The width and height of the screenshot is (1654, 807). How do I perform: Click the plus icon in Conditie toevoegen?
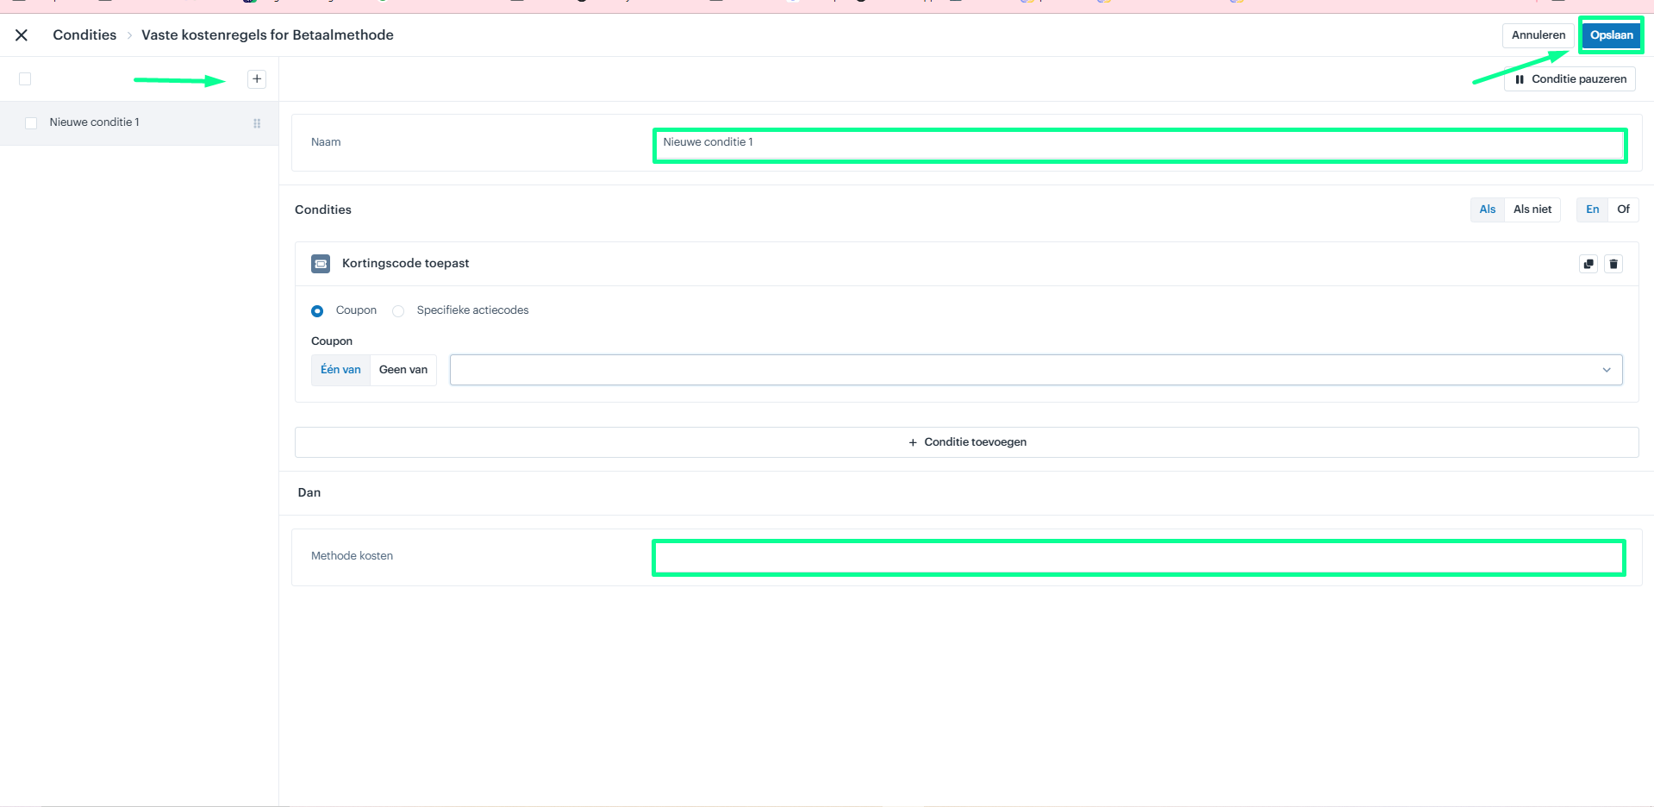point(913,442)
